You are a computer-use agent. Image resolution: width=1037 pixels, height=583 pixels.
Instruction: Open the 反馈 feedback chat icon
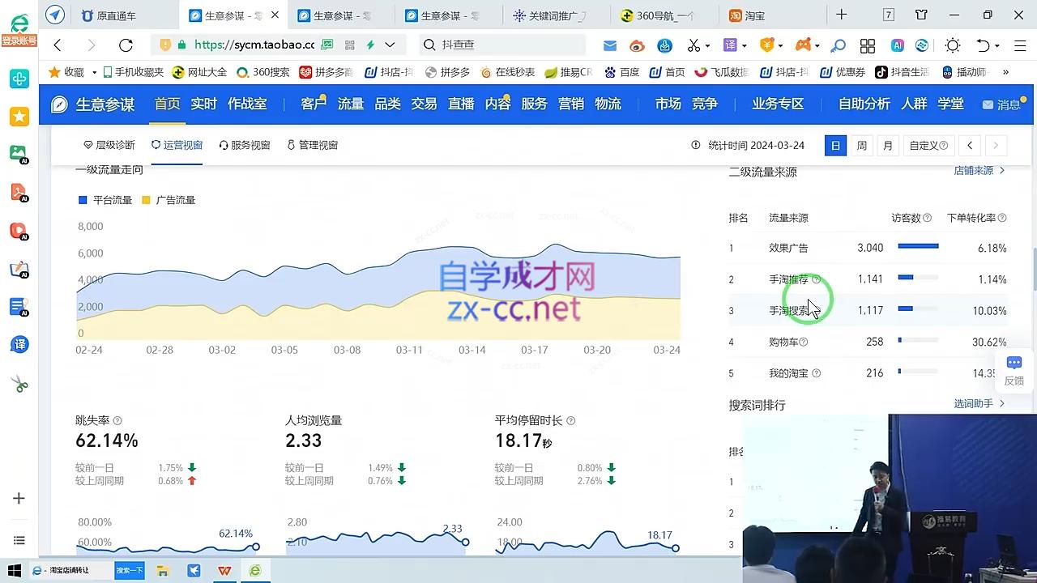click(1014, 370)
